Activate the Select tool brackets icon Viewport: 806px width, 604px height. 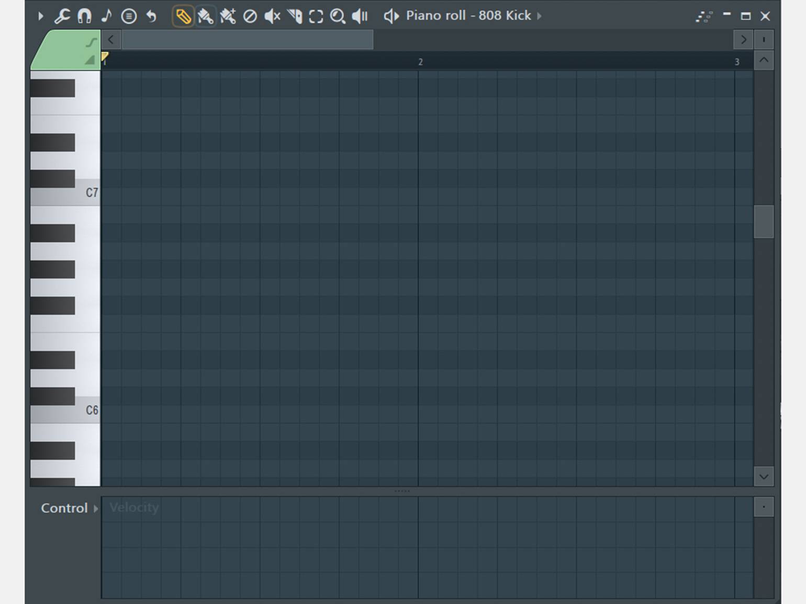coord(316,16)
